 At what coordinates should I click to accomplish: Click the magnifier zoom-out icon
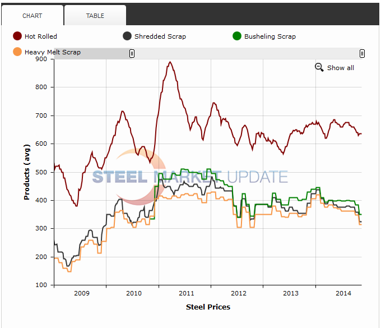[319, 67]
